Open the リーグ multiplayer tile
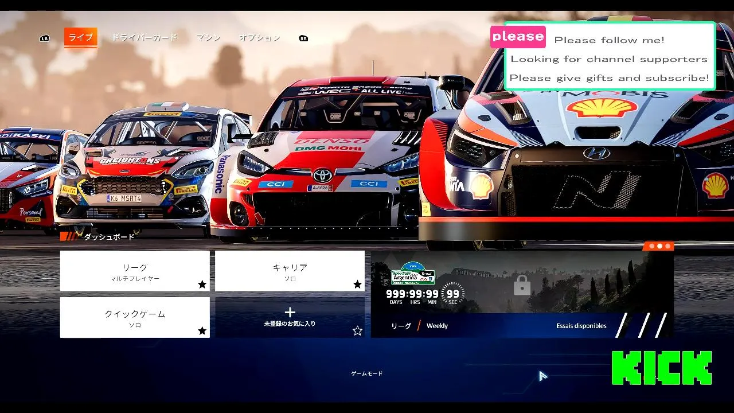Viewport: 734px width, 413px height. pos(135,271)
